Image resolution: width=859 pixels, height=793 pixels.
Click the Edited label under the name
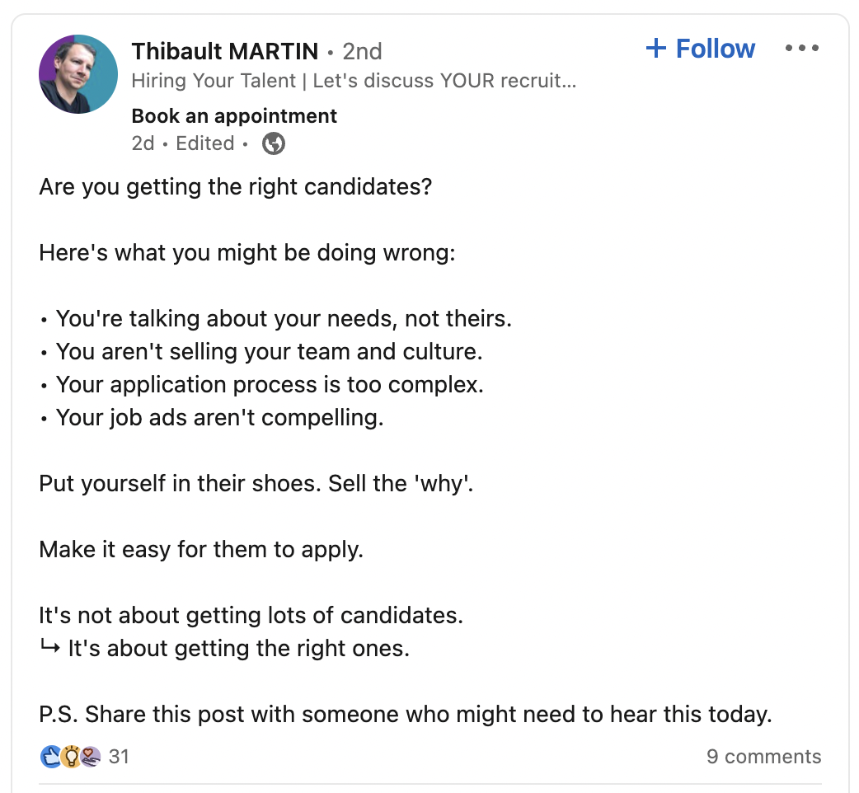point(205,143)
